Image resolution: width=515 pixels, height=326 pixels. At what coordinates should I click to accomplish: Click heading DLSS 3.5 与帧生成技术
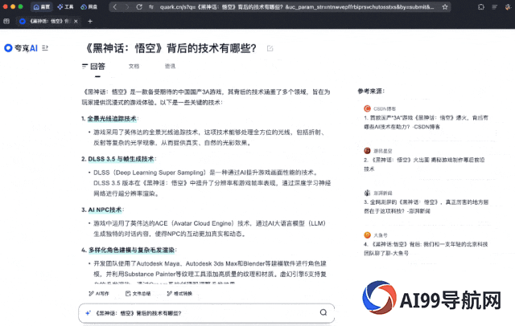[121, 159]
